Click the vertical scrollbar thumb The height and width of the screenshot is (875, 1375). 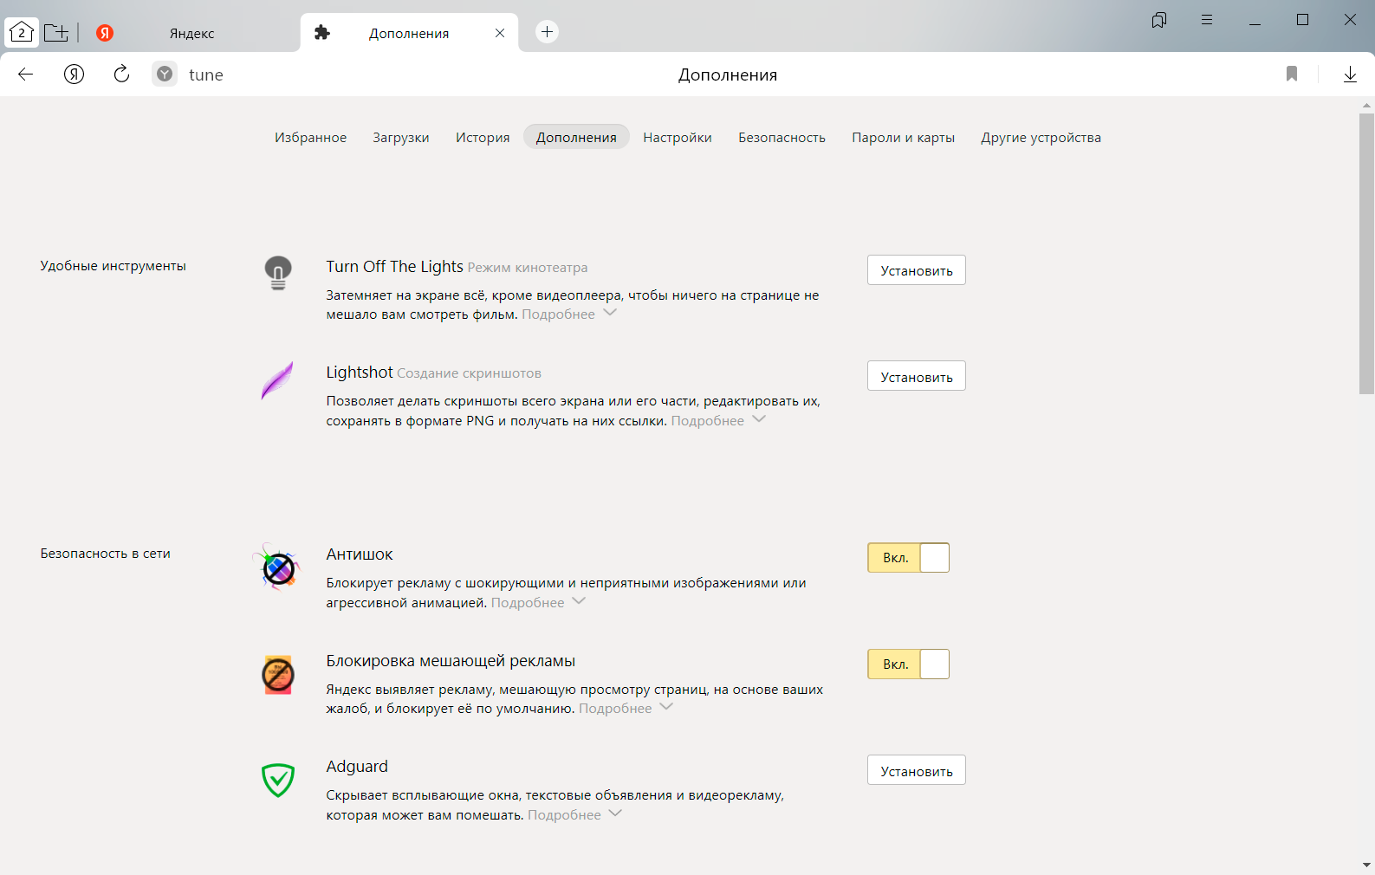click(x=1366, y=253)
